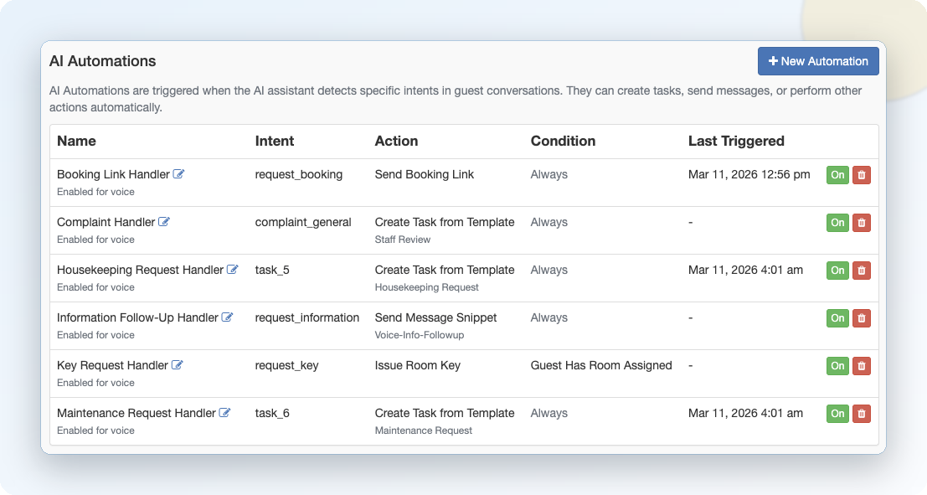Click the Mar 11, 2026 12:56 pm timestamp
Viewport: 927px width, 495px height.
(749, 174)
